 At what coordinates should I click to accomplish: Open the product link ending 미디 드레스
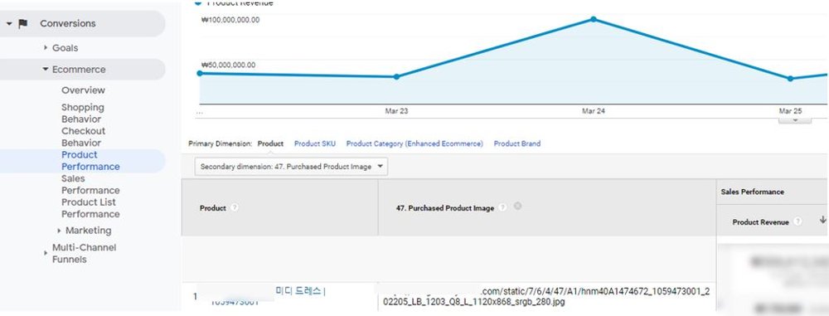[300, 290]
